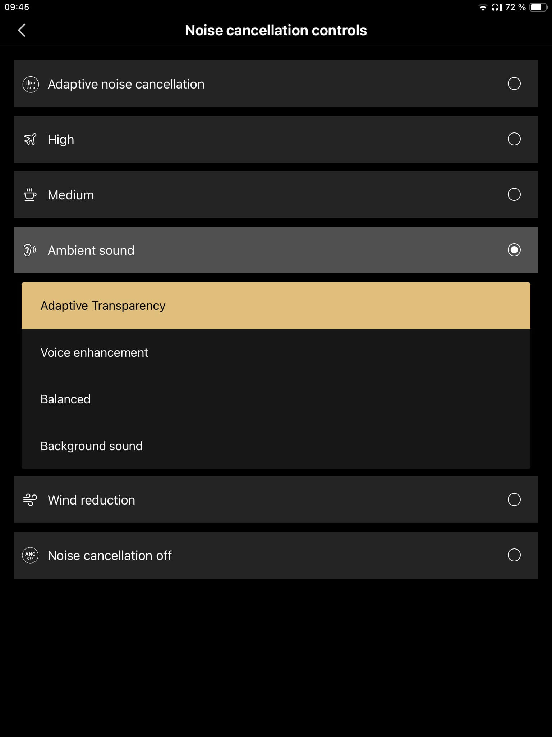This screenshot has height=737, width=552.
Task: Tap the airplane icon for High
Action: tap(30, 139)
